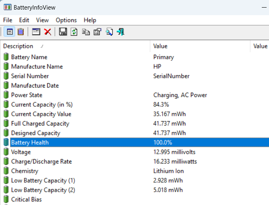The image size is (269, 205).
Task: Click the value '35.167 mWh'
Action: 169,114
